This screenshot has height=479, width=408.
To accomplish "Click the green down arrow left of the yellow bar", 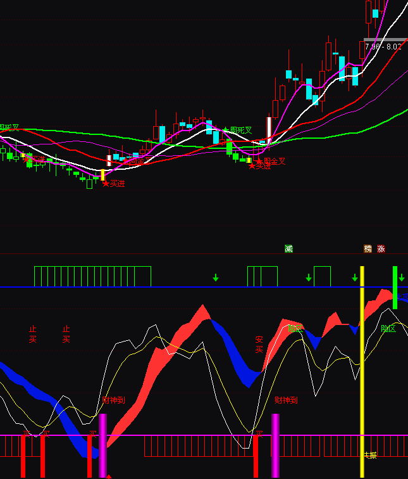I will (354, 278).
